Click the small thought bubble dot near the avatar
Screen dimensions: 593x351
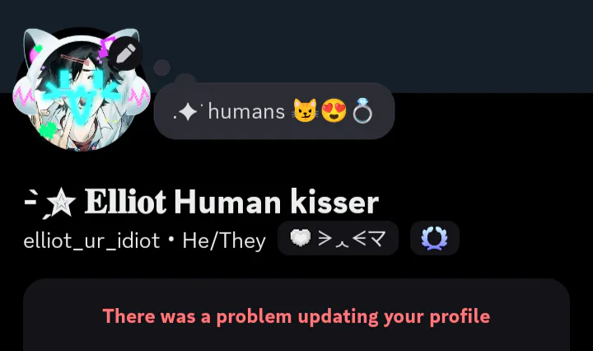point(162,68)
